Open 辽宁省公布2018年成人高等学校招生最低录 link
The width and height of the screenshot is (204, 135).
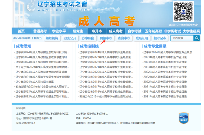coord(106,82)
